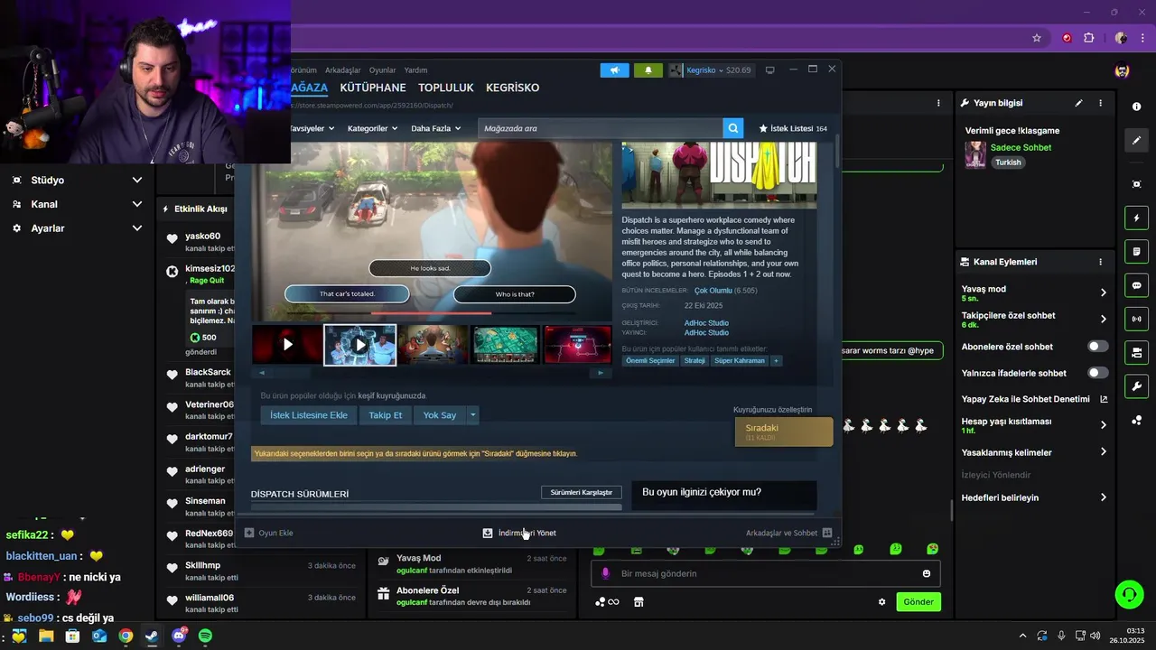
Task: Click the wrench icon in right sidebar
Action: pos(1136,386)
